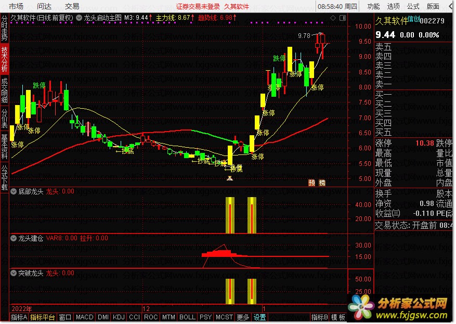Click the 卖五 order book row
456x324 pixels.
click(413, 46)
